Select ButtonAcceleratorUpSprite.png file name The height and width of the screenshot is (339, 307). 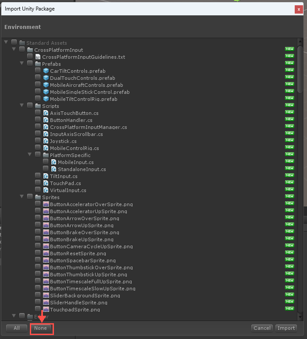[89, 211]
